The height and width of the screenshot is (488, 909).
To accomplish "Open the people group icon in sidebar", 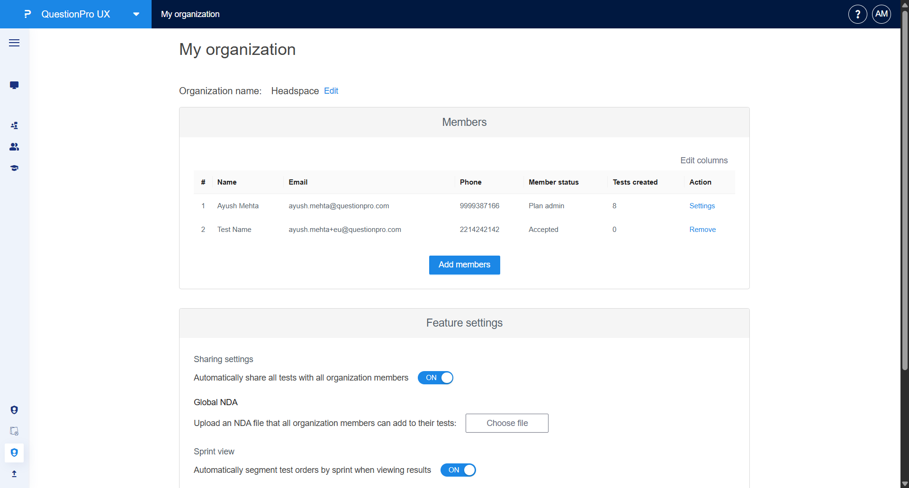I will [14, 147].
